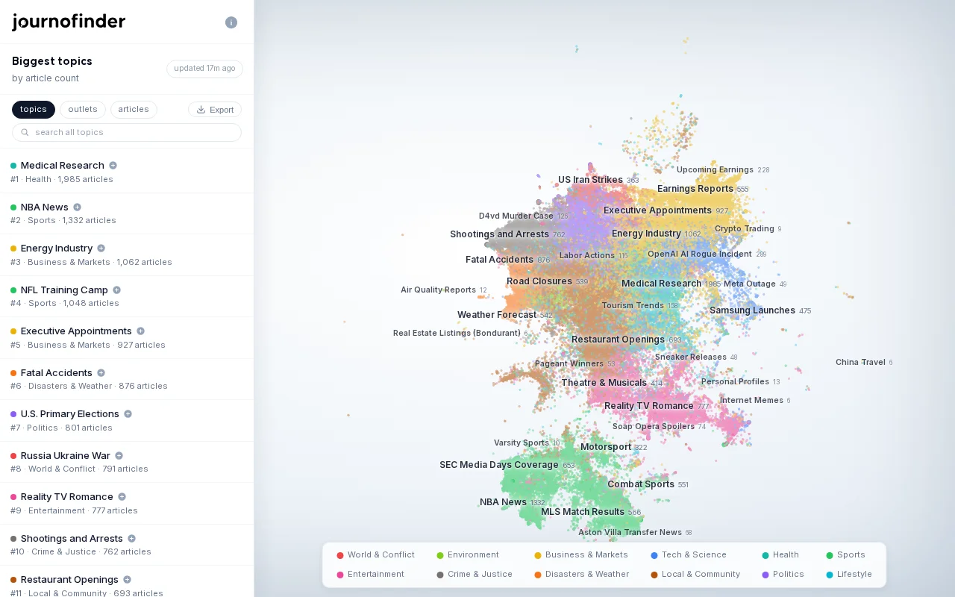Toggle Entertainment legend filter
This screenshot has height=597, width=955.
pos(370,575)
